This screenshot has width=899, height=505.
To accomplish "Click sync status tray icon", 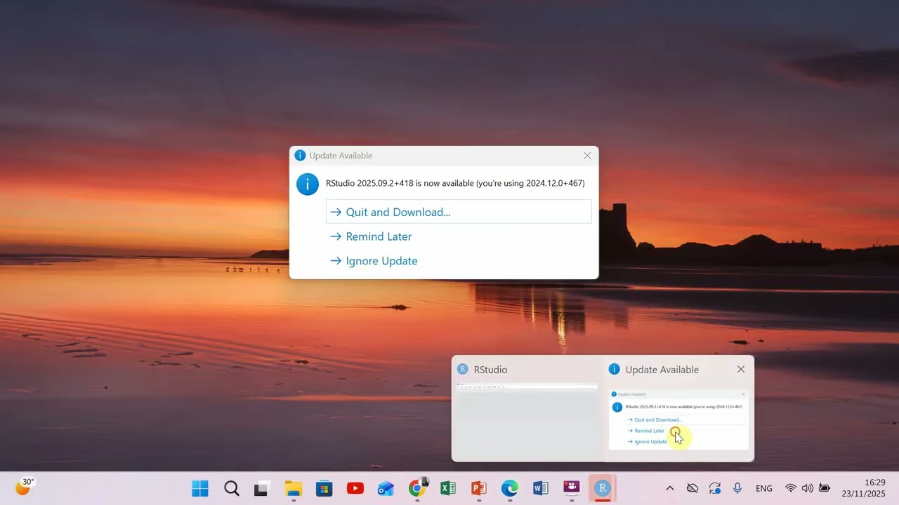I will click(x=715, y=488).
